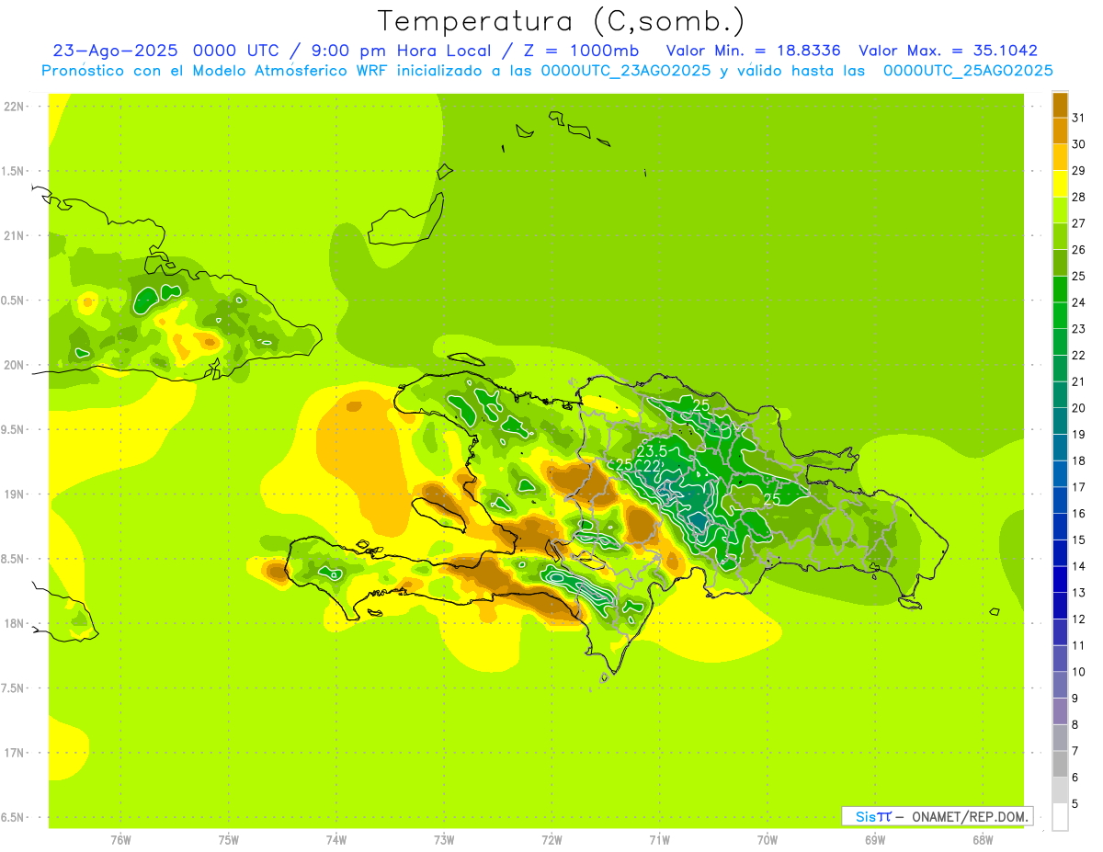Click the '15' label on color scale
This screenshot has width=1103, height=852.
(x=1078, y=540)
